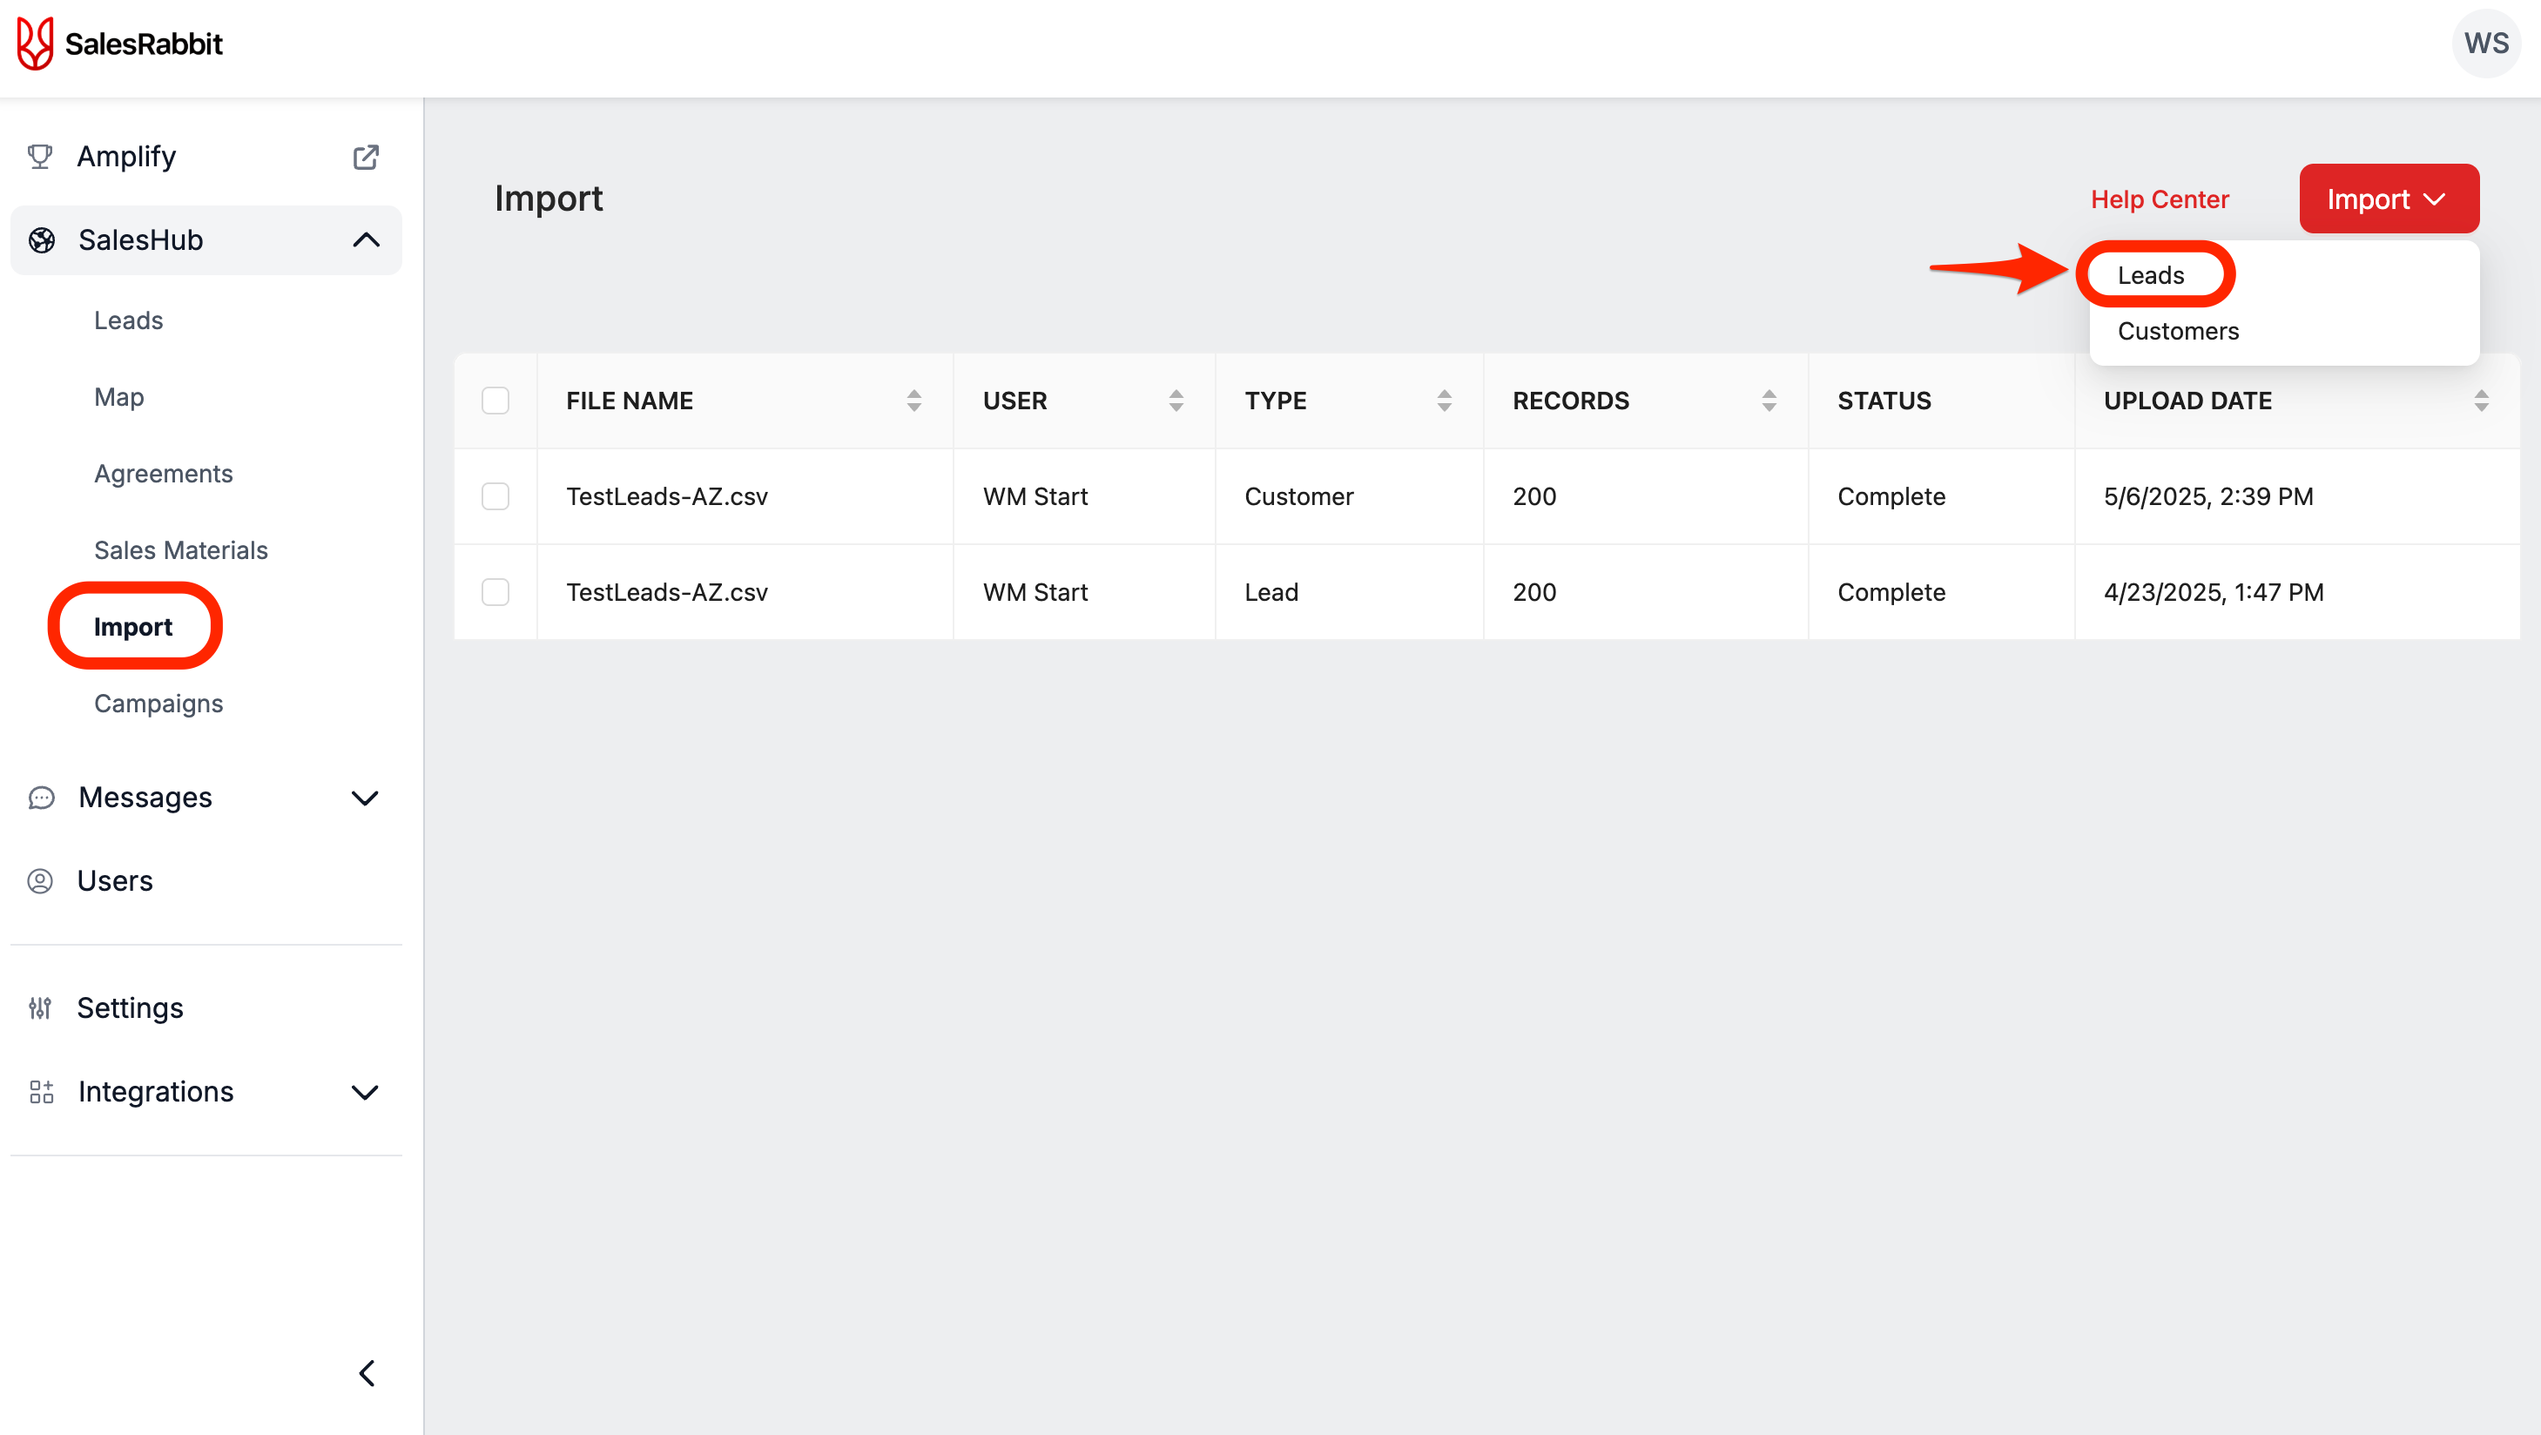Click the Amplify trophy icon
Image resolution: width=2541 pixels, height=1435 pixels.
point(39,156)
